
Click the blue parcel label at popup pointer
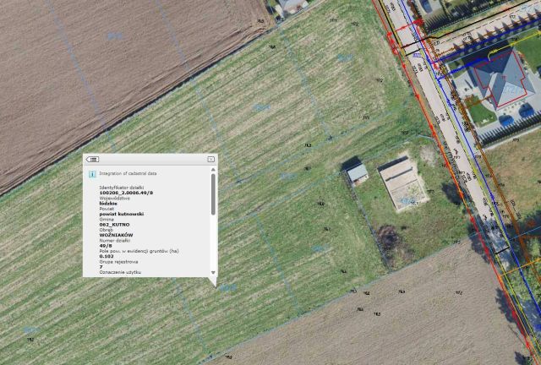(227, 287)
